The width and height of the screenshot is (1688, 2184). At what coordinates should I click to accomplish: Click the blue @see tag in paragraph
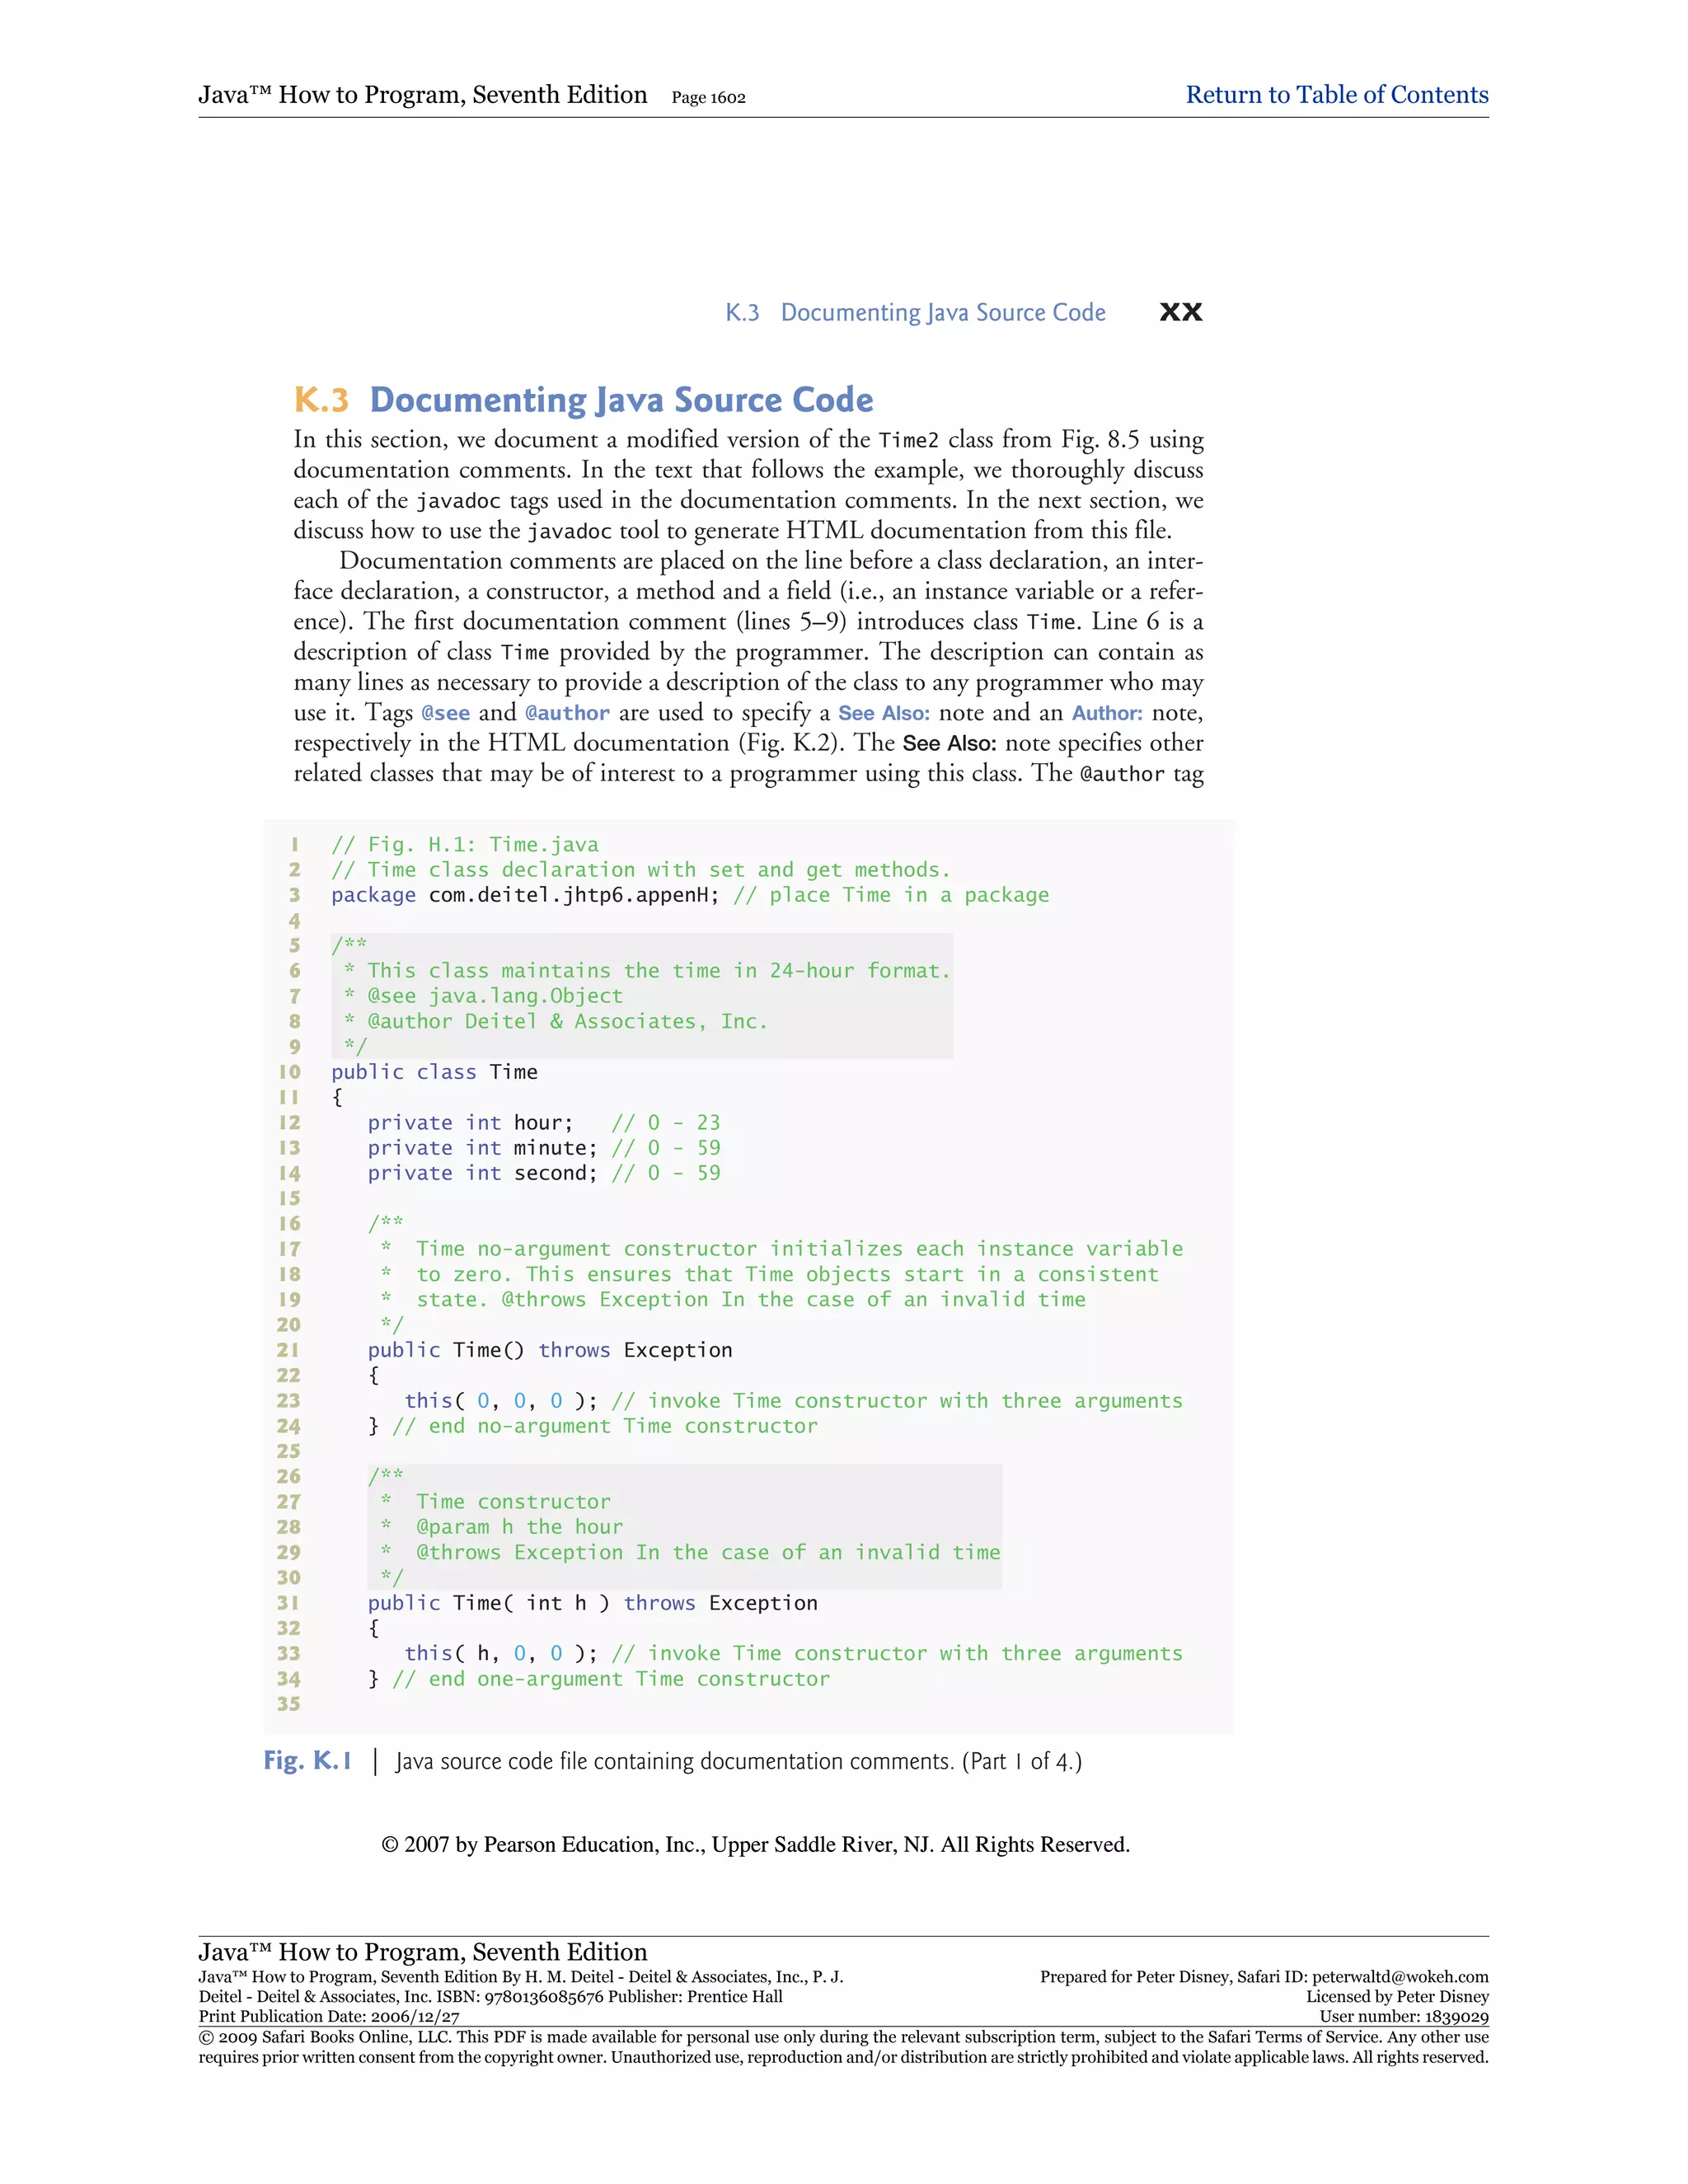(x=445, y=713)
